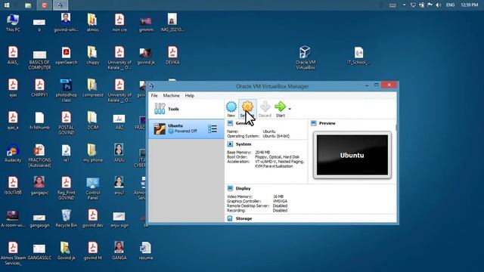Select the gangapic photo icon

39,186
